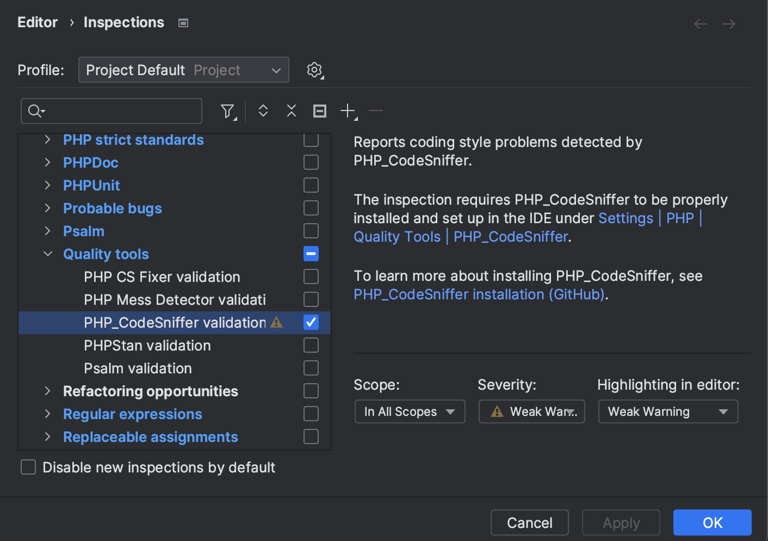Go back with the left arrow icon
This screenshot has width=768, height=541.
pyautogui.click(x=701, y=24)
